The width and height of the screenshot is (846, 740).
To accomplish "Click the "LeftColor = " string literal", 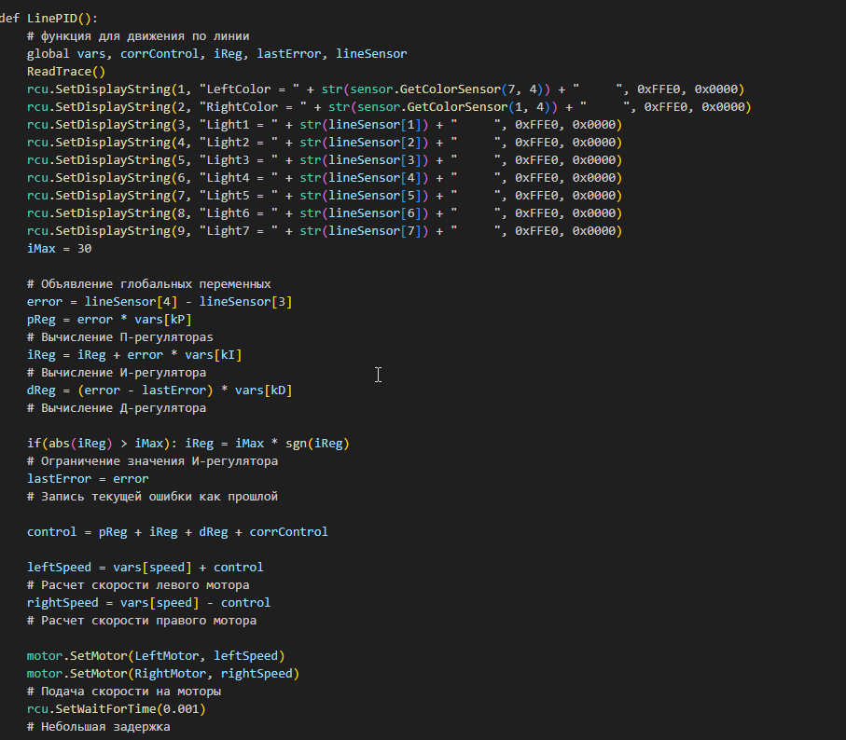I will pos(247,89).
